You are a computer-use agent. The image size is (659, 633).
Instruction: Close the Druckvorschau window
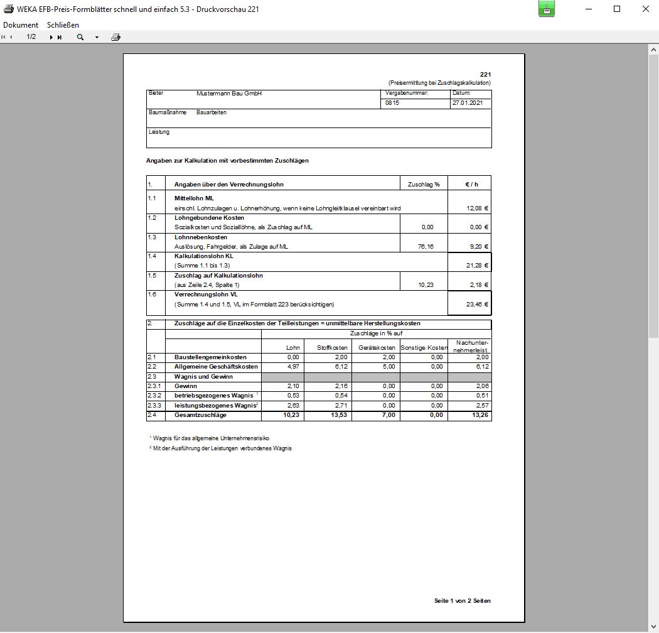(645, 9)
